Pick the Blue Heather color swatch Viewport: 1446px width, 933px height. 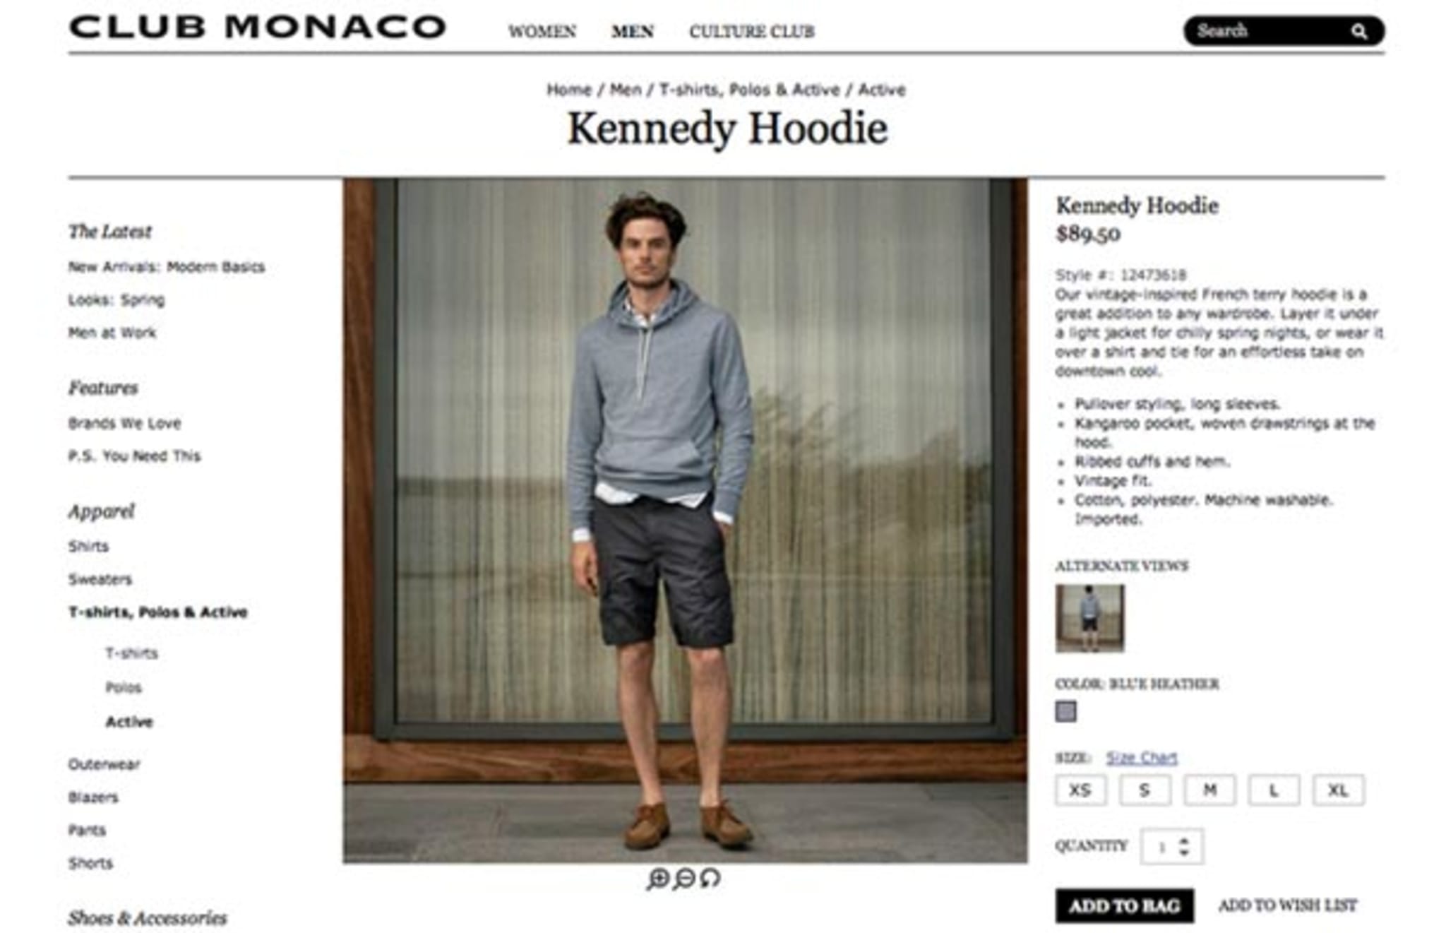[1065, 711]
